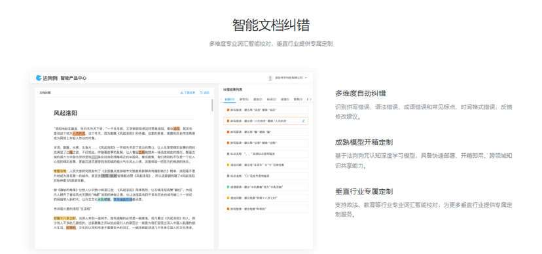Open the company account dropdown arrow
The image size is (542, 254).
click(x=306, y=78)
